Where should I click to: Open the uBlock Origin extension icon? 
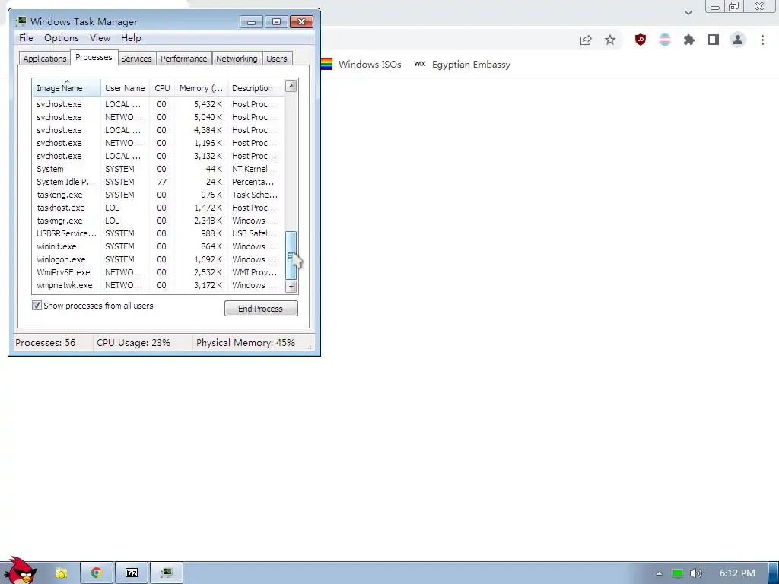[641, 40]
